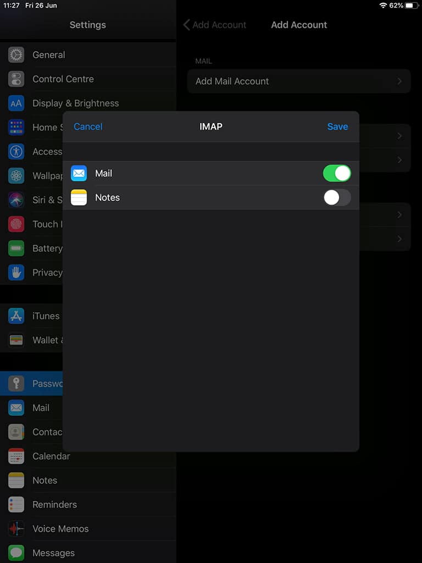Cancel the IMAP account setup
Viewport: 422px width, 563px height.
[88, 126]
